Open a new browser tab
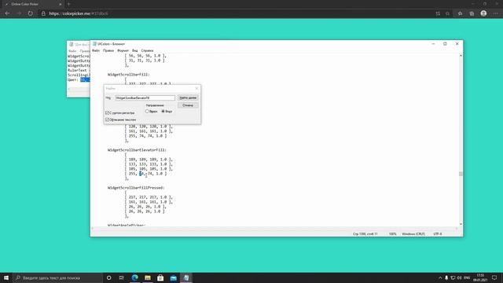This screenshot has width=503, height=283. (68, 4)
